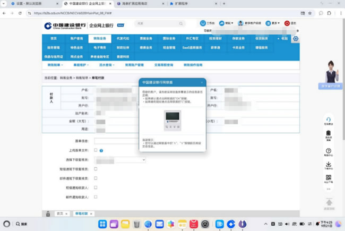Viewport: 345px width, 231px height.
Task: Click the red power logout icon
Action: click(x=287, y=23)
